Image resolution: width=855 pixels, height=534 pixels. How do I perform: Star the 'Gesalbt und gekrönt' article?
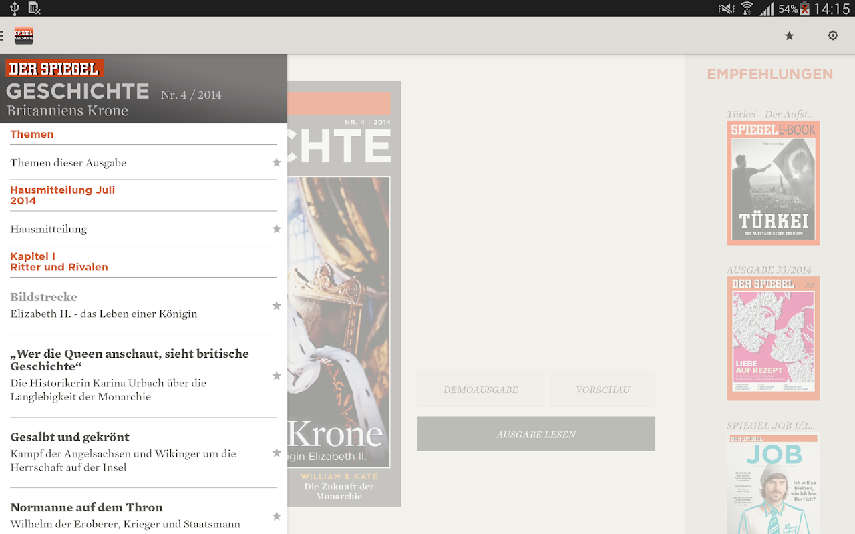[x=277, y=453]
